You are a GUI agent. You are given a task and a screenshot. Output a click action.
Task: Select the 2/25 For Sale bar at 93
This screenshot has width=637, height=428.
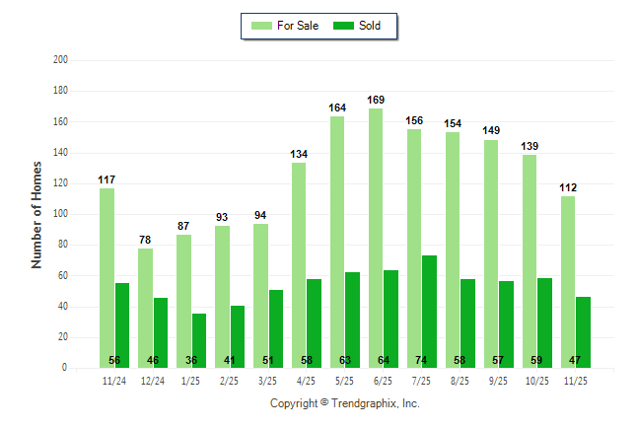pyautogui.click(x=222, y=296)
